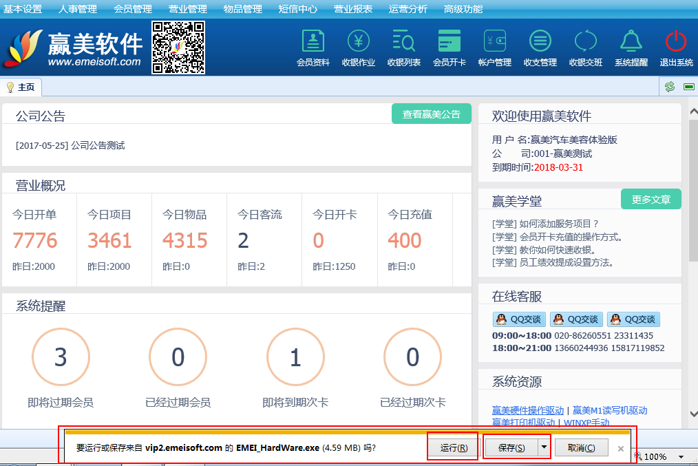Image resolution: width=698 pixels, height=466 pixels.
Task: Open the 赢美硬件操作驱动 link
Action: [x=528, y=410]
